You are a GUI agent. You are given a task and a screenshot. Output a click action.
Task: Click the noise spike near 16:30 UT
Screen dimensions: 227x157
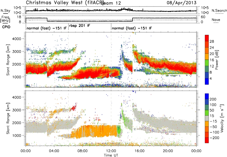click(x=143, y=10)
